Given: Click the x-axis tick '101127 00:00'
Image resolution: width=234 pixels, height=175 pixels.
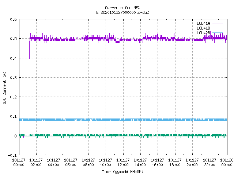Looking at the screenshot, I should click(19, 163).
